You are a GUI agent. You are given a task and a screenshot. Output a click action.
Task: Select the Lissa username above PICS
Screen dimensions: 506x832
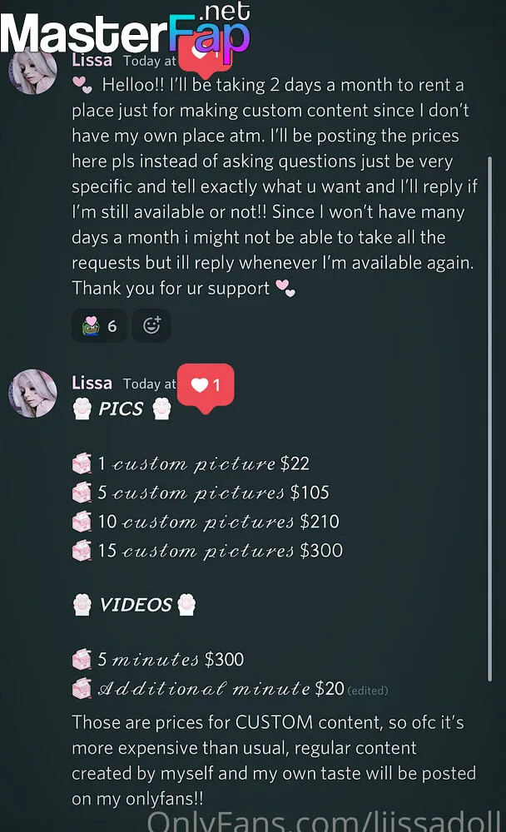point(92,383)
